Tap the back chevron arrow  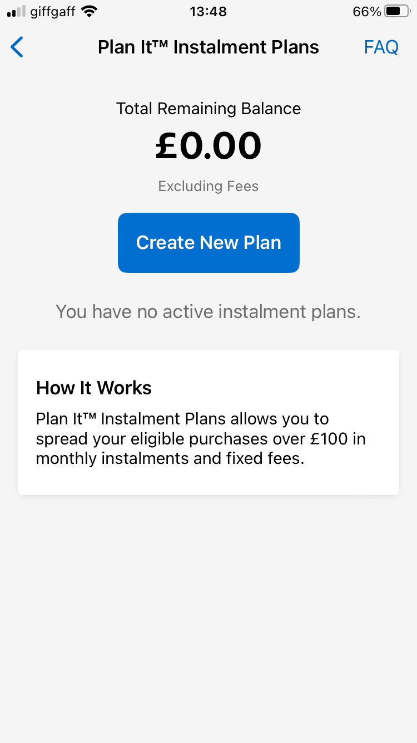pos(17,47)
